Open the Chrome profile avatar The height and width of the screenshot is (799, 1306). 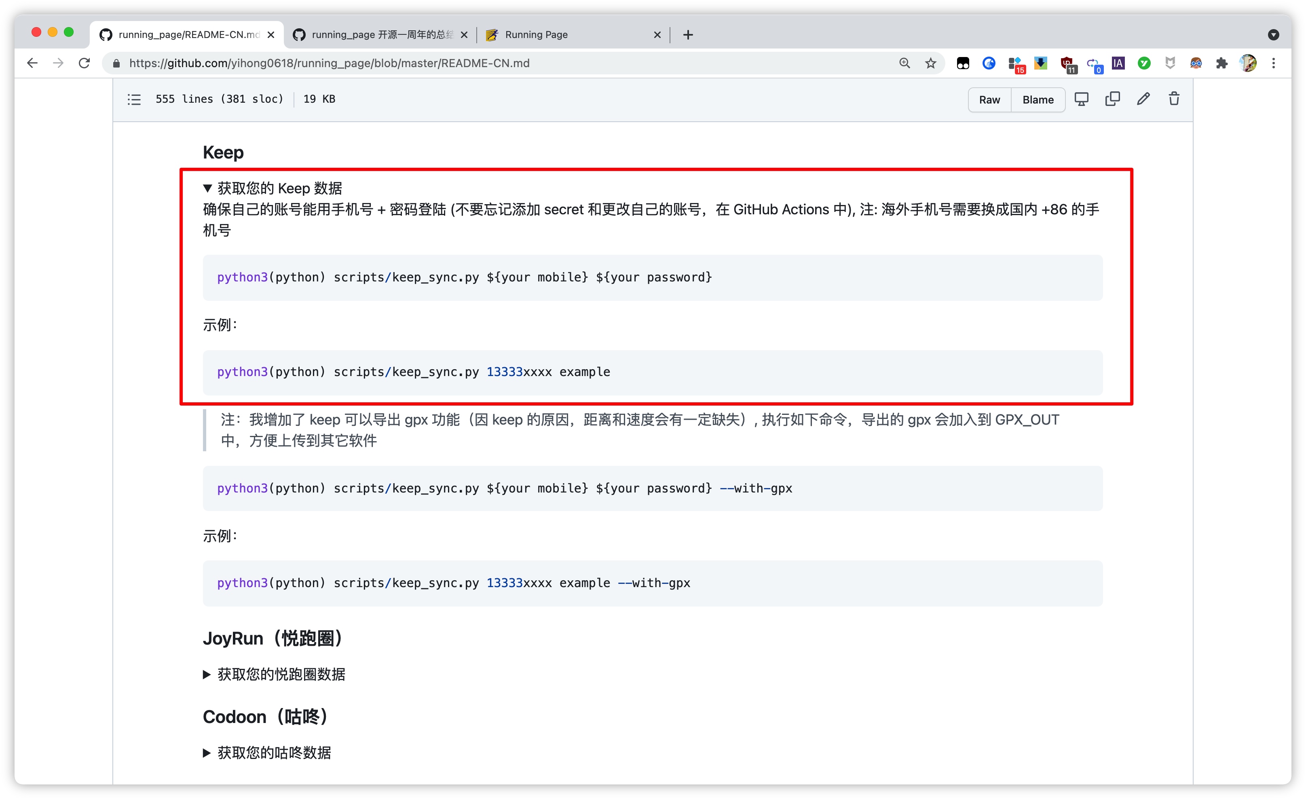pyautogui.click(x=1248, y=63)
